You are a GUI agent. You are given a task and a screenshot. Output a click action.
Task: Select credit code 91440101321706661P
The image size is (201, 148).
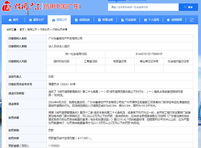pos(149,54)
